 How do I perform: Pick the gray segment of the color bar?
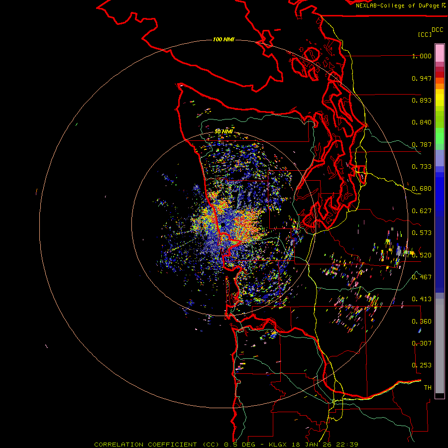440,346
